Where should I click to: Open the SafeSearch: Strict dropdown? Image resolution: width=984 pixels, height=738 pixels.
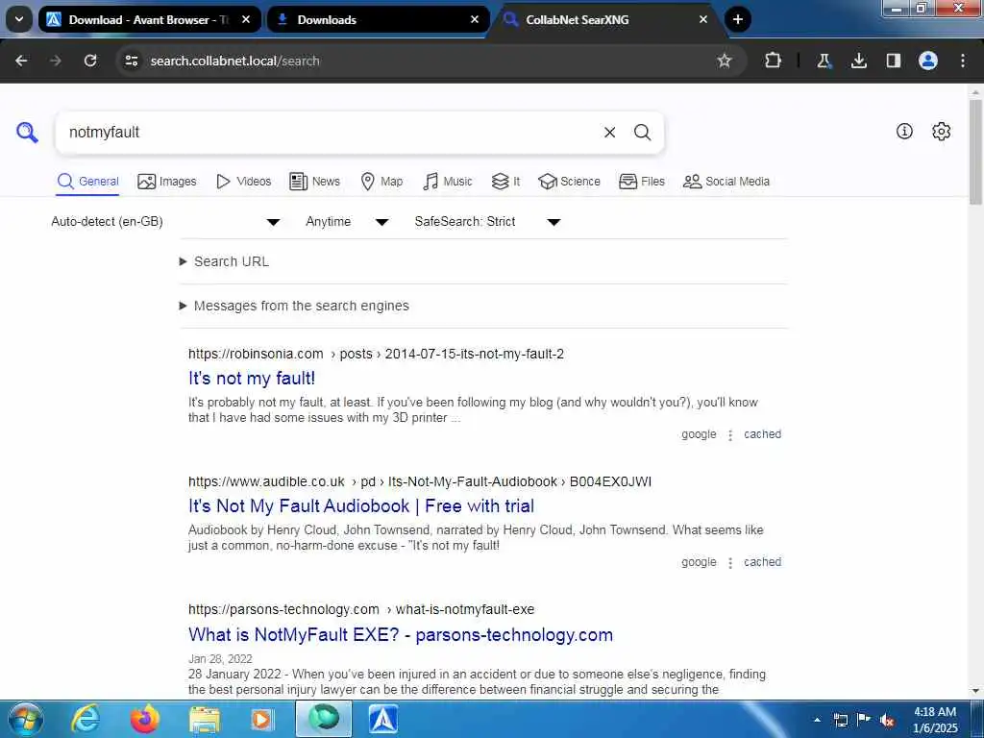pos(487,222)
